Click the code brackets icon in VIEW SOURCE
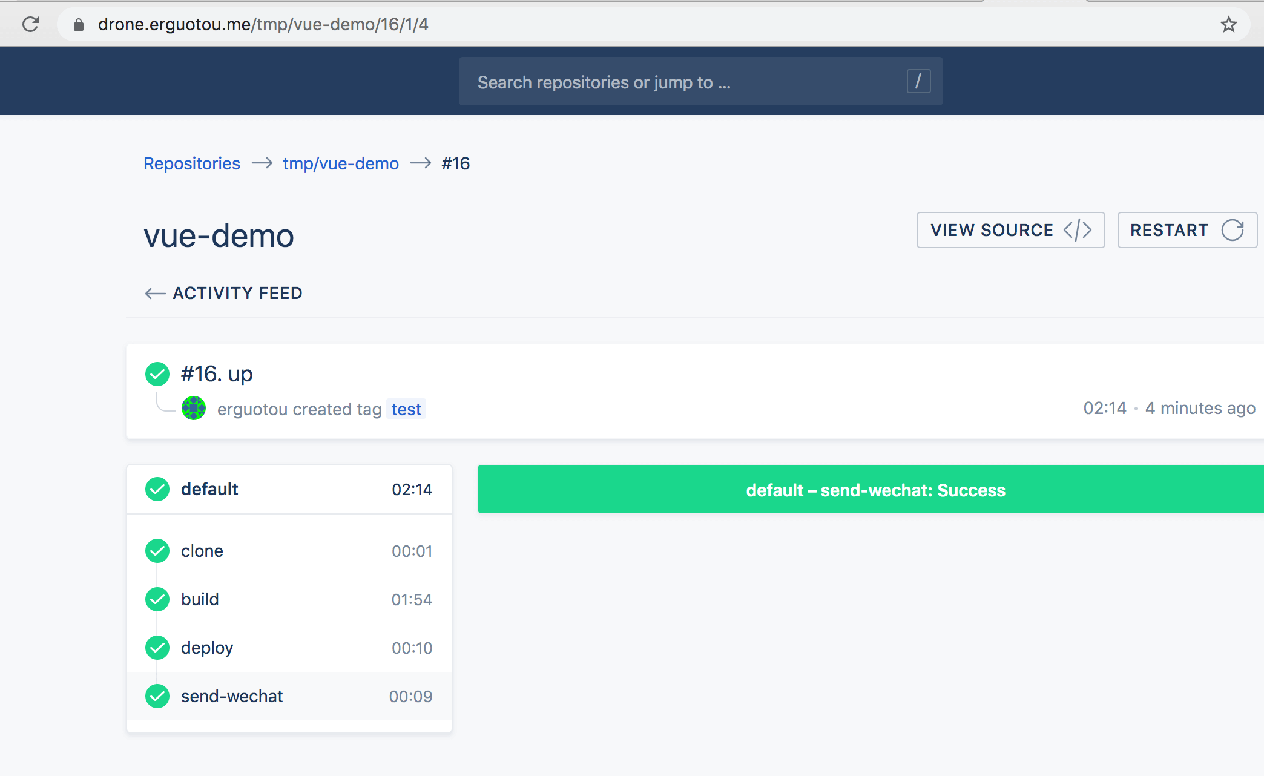 tap(1077, 230)
